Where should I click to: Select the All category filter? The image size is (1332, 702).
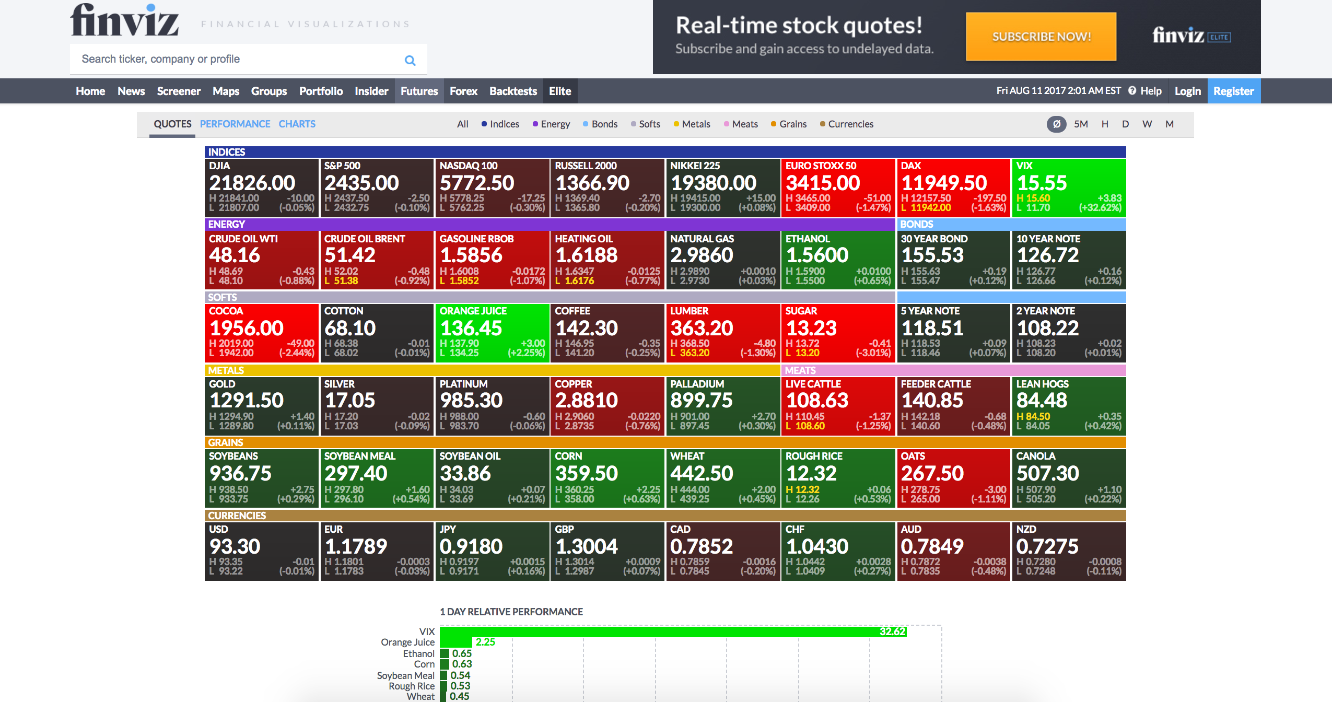coord(462,124)
